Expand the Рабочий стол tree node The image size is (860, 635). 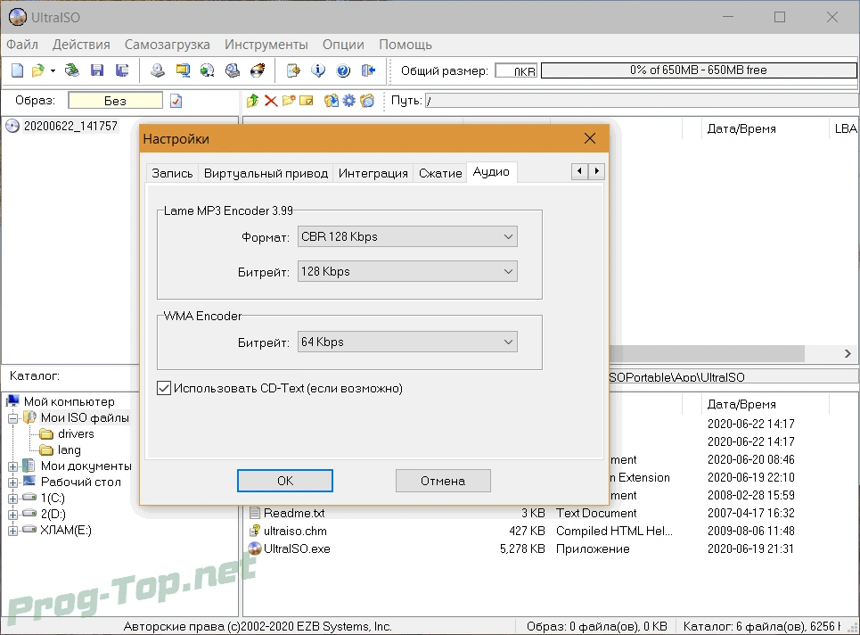pos(12,482)
